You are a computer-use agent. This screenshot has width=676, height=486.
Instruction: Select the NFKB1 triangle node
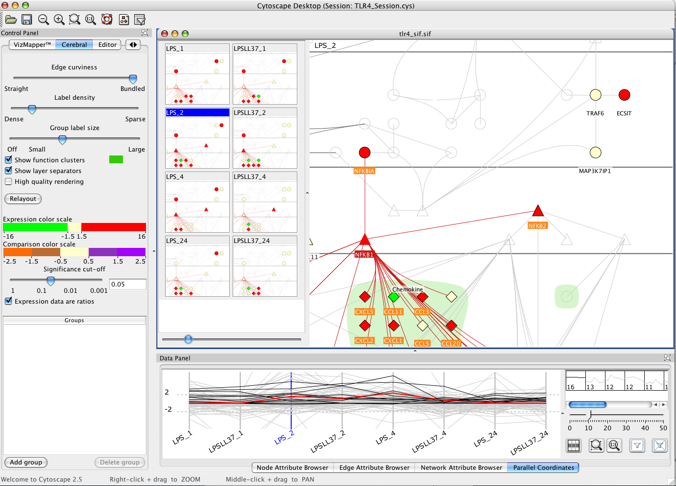click(x=364, y=240)
